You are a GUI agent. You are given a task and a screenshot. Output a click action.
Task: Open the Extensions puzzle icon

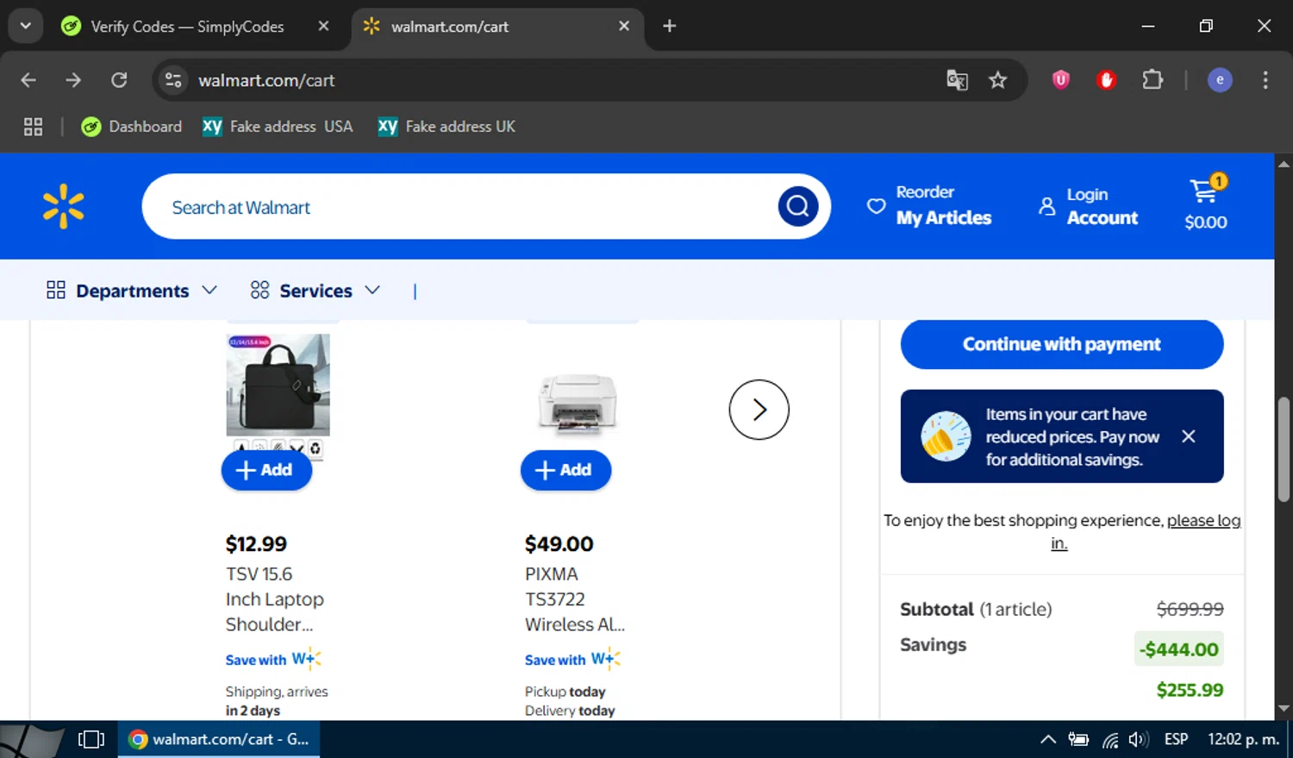[x=1152, y=80]
